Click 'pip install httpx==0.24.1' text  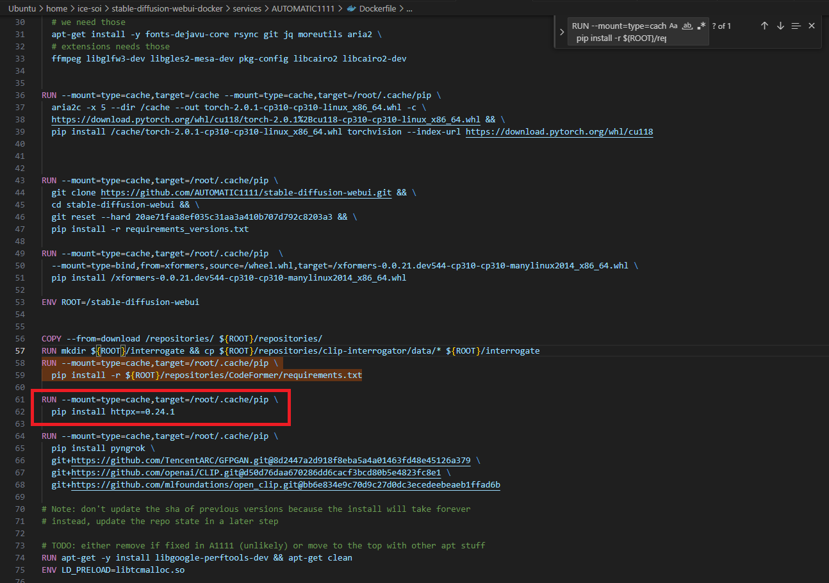113,412
